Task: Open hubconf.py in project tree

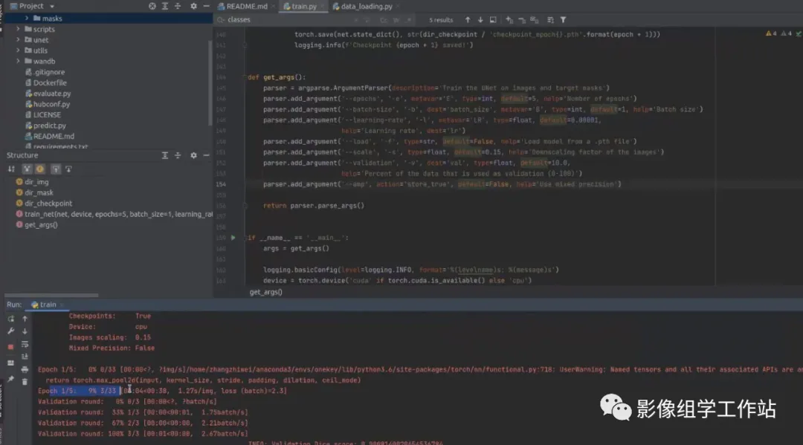Action: [x=48, y=104]
